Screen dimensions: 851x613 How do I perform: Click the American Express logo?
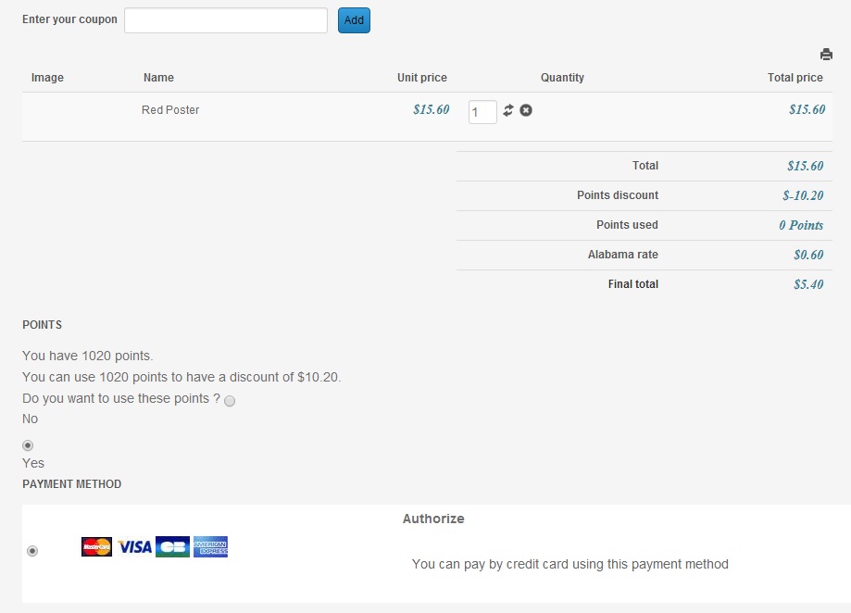point(210,547)
